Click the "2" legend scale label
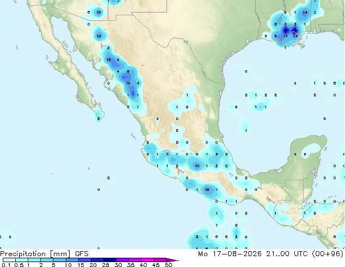The width and height of the screenshot is (345, 267). pos(41,265)
